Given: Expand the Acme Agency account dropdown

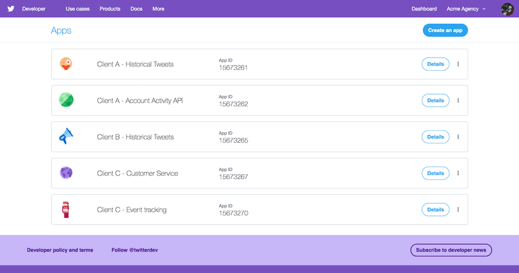Looking at the screenshot, I should pyautogui.click(x=466, y=9).
